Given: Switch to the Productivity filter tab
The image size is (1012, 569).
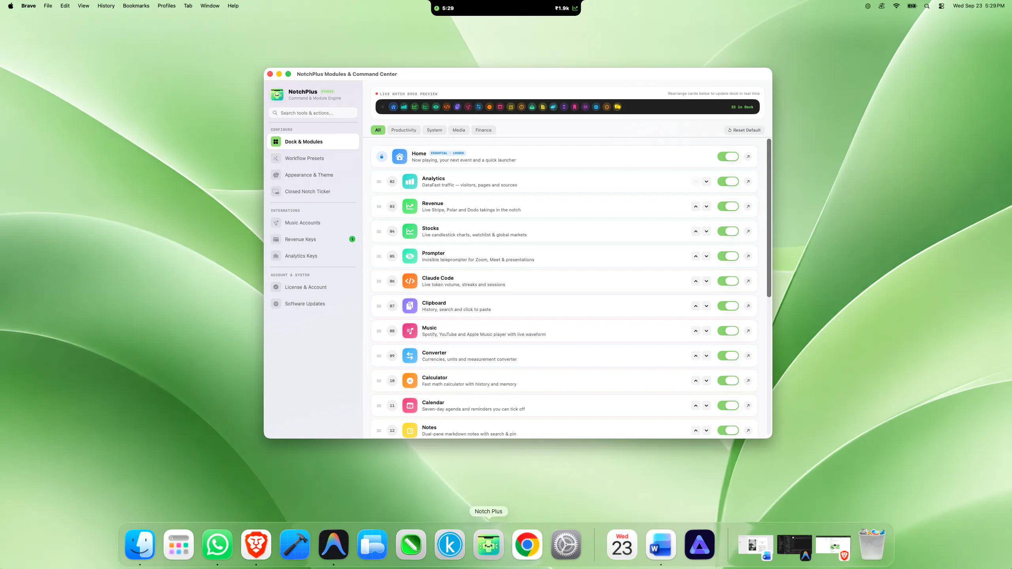Looking at the screenshot, I should 404,130.
